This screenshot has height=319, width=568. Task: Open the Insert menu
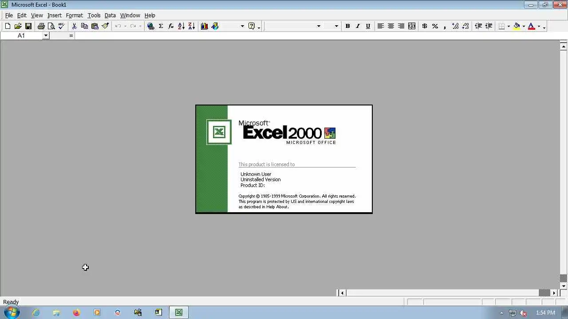(x=55, y=15)
